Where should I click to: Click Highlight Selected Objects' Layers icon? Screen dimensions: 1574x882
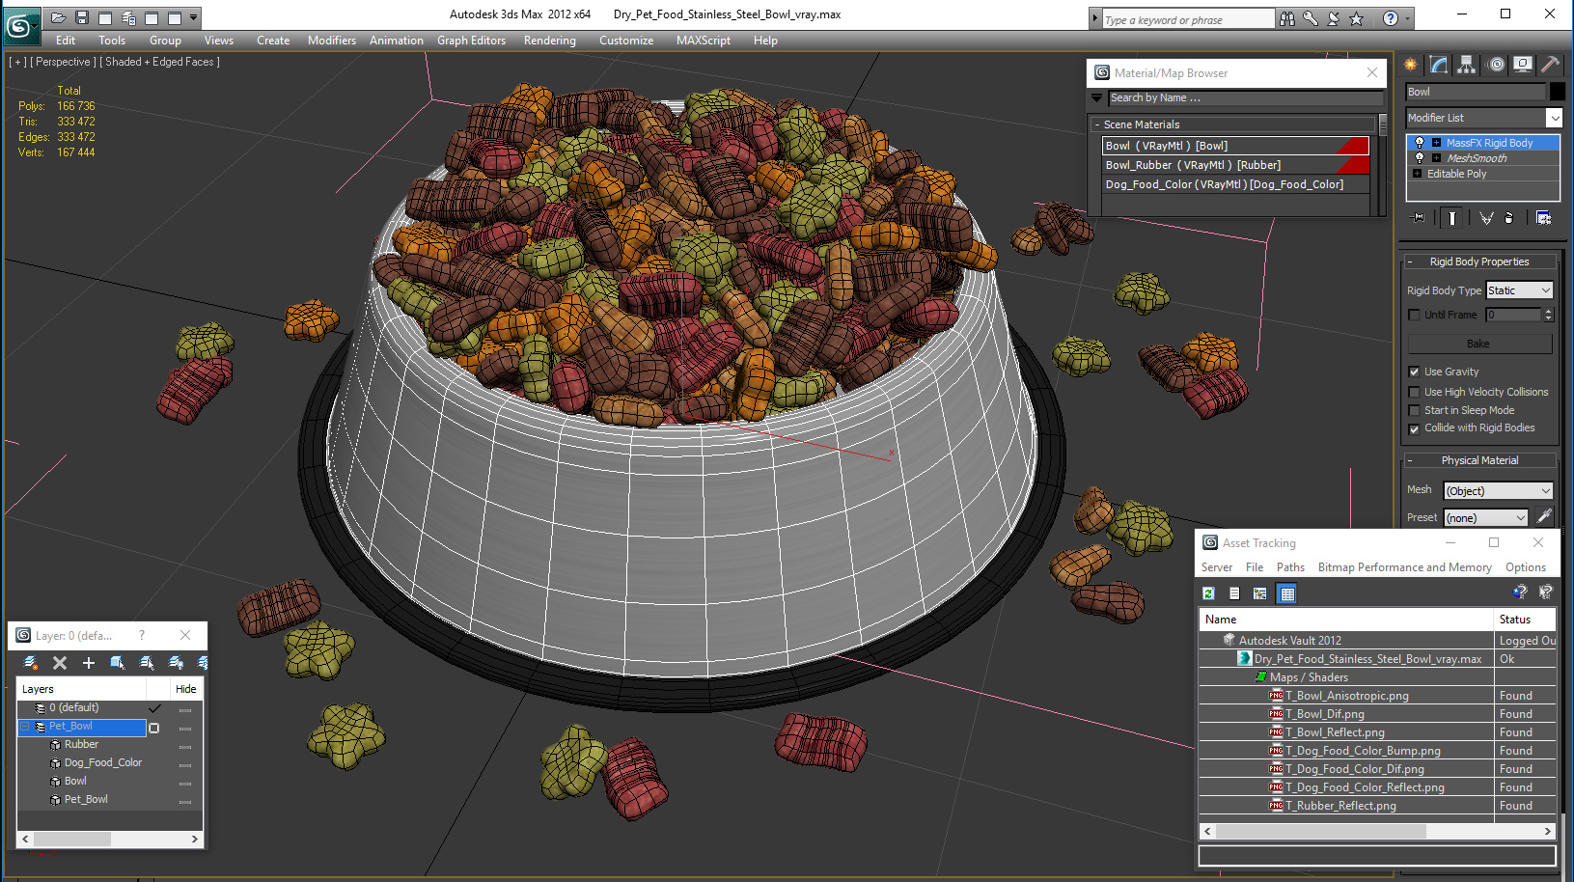coord(147,663)
